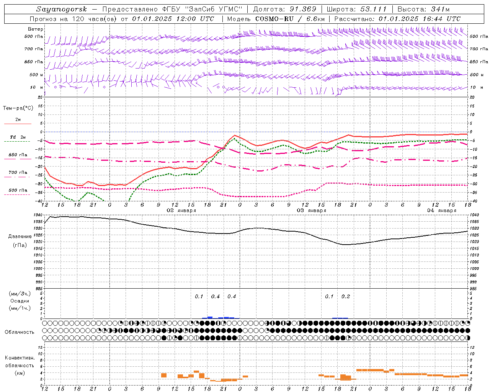Click the "Рассчитано: 01.01.2025 16:44 UTC" timestamp

pos(397,19)
